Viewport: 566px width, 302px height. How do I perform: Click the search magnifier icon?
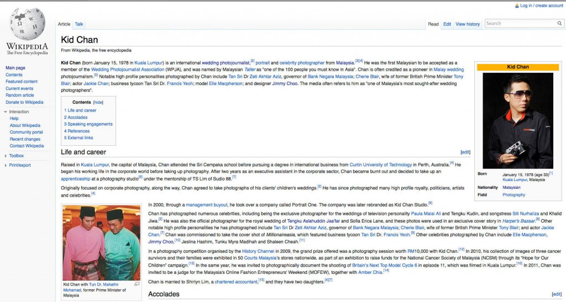(x=559, y=23)
